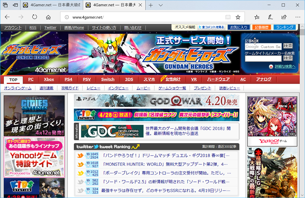Click the 記事履歴 button
The width and height of the screenshot is (305, 198).
262,27
